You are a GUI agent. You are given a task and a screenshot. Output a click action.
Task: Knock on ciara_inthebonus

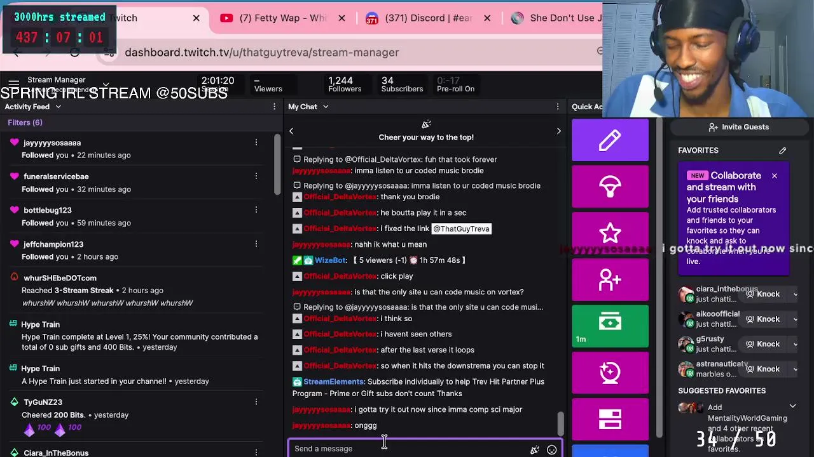coord(762,294)
